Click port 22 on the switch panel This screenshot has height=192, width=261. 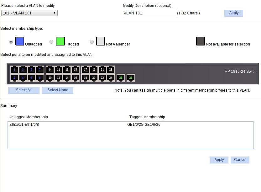pyautogui.click(x=102, y=78)
